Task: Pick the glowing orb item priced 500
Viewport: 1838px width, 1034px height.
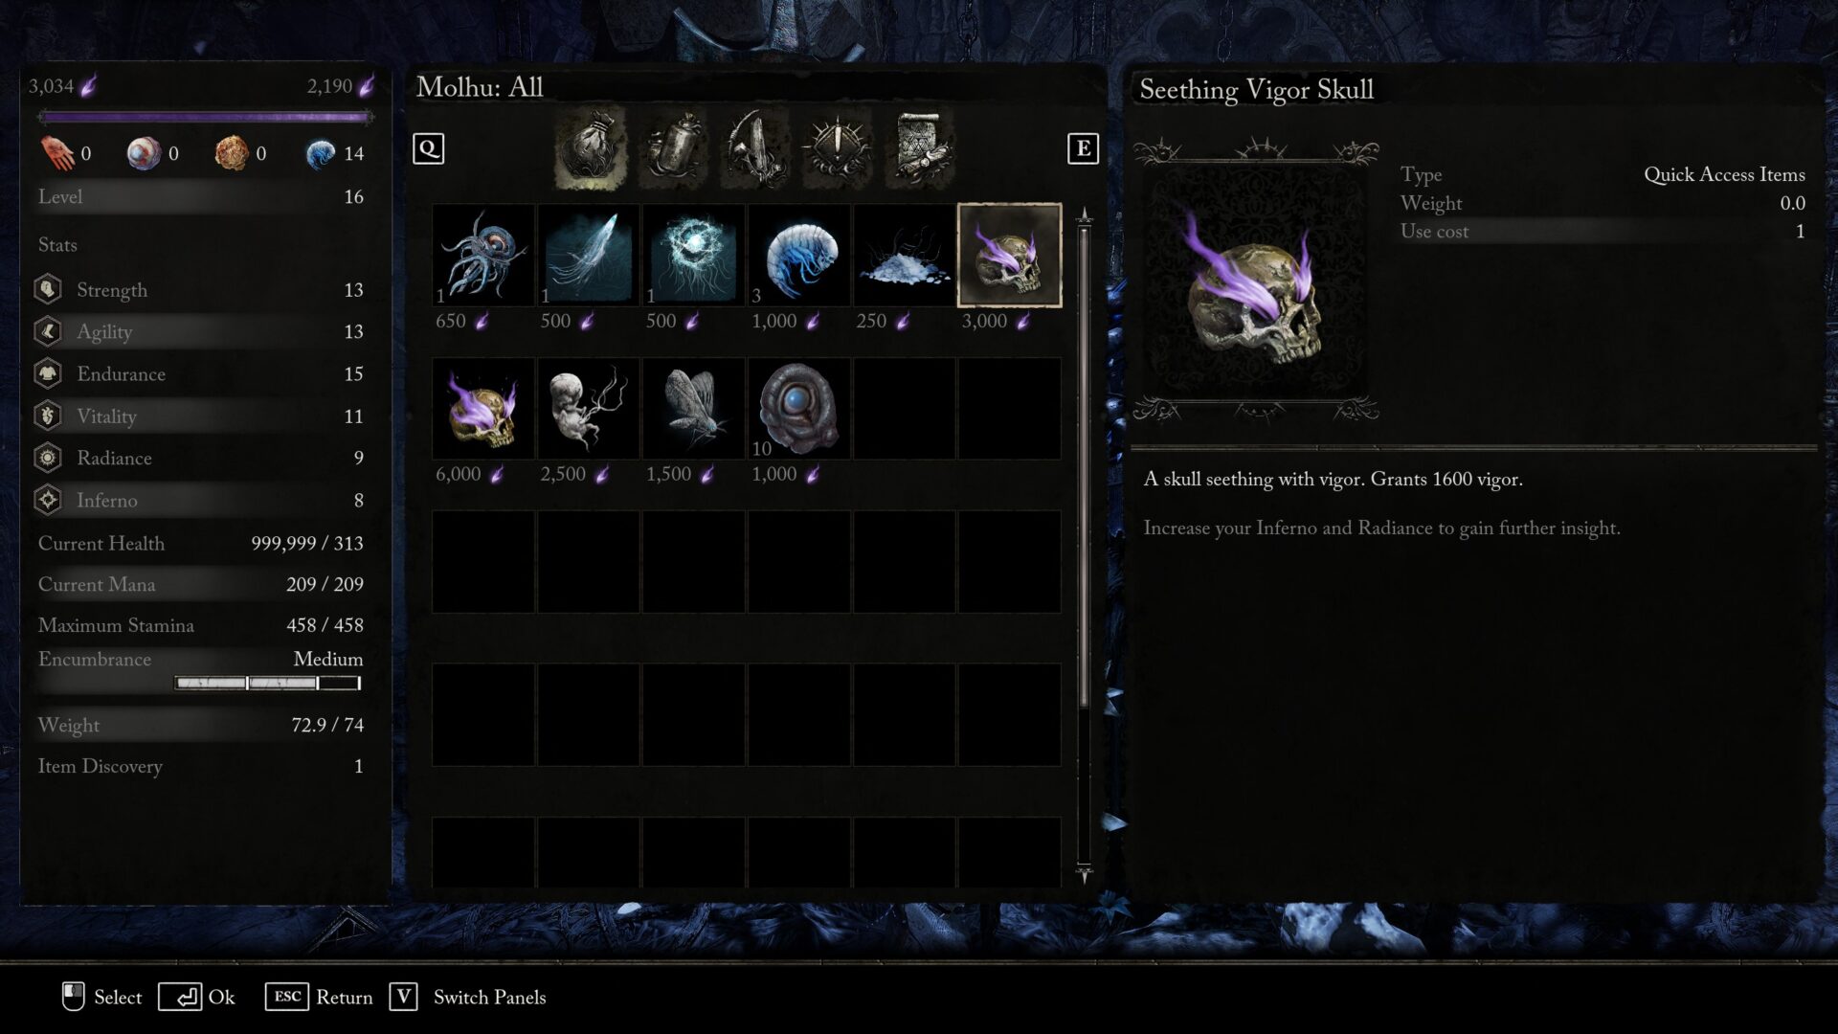Action: [694, 255]
